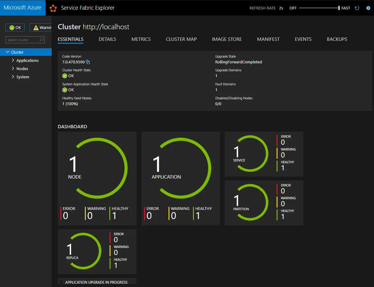Click the Partition tile Error count
374x287 pixels.
[283, 191]
